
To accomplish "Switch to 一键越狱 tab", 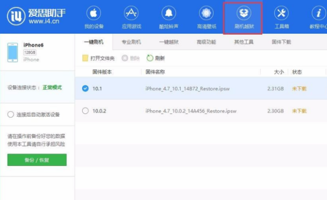I will point(169,42).
